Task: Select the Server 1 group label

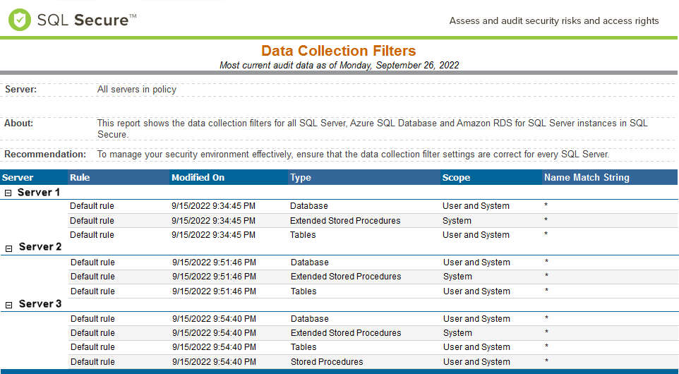Action: click(39, 192)
